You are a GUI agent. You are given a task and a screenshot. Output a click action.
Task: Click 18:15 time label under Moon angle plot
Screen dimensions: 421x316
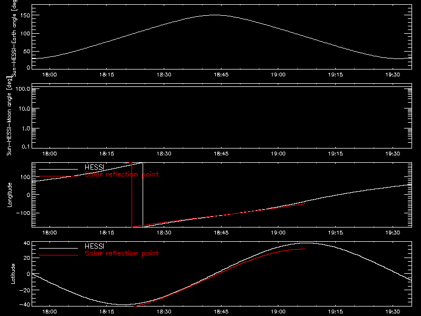(107, 153)
